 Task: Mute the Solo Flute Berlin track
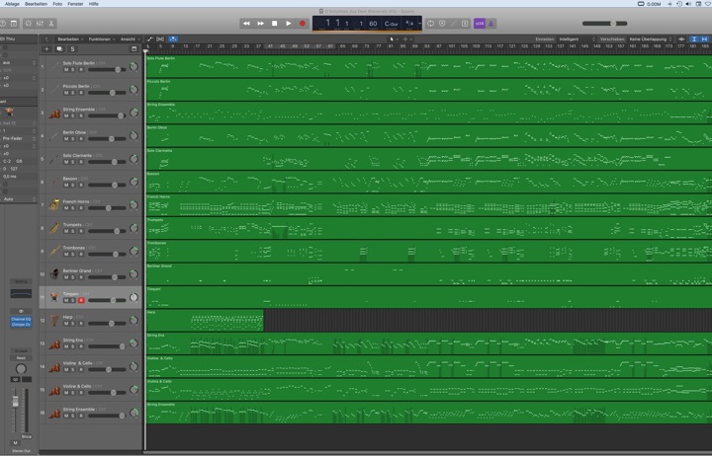pyautogui.click(x=66, y=70)
